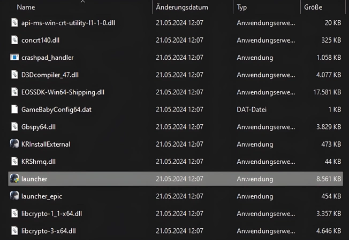Select the crashpad_handler application icon
The height and width of the screenshot is (240, 349).
(x=14, y=57)
